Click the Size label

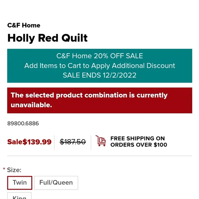point(14,170)
